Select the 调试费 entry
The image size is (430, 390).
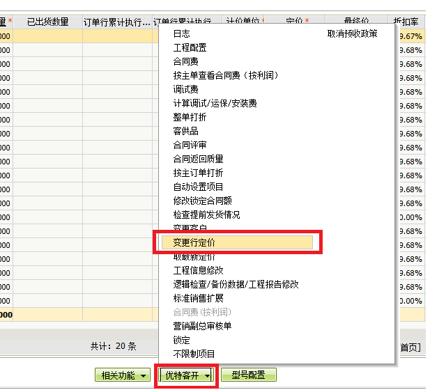185,89
